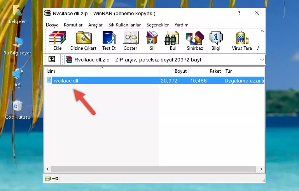Open the archive path dropdown arrow

262,60
